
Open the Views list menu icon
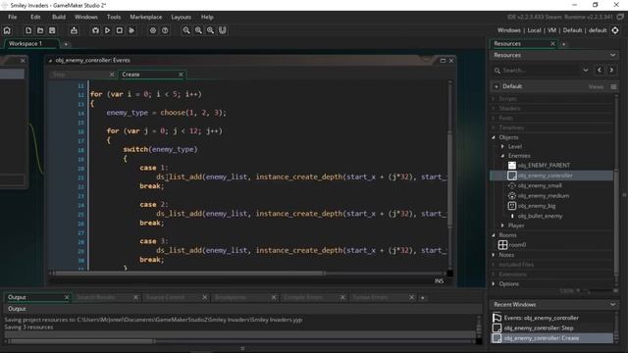click(613, 86)
